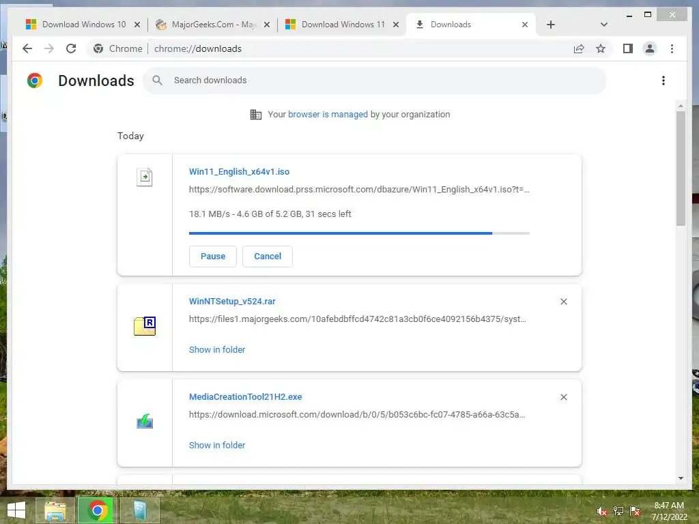The height and width of the screenshot is (524, 699).
Task: Click the download.microsoft.com source URL text
Action: click(356, 414)
